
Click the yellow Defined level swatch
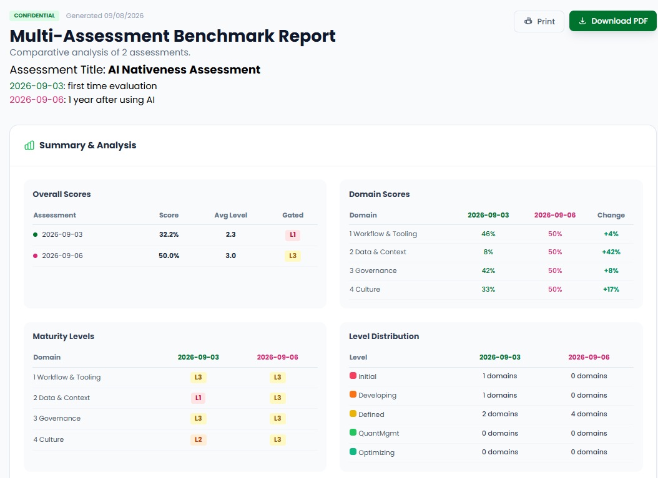pyautogui.click(x=353, y=413)
